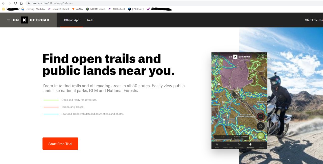
Task: Open My Content in the phone app bar
Action: (239, 145)
